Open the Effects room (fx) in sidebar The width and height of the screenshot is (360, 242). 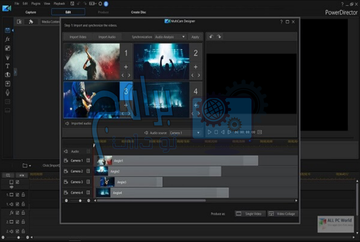coord(7,39)
